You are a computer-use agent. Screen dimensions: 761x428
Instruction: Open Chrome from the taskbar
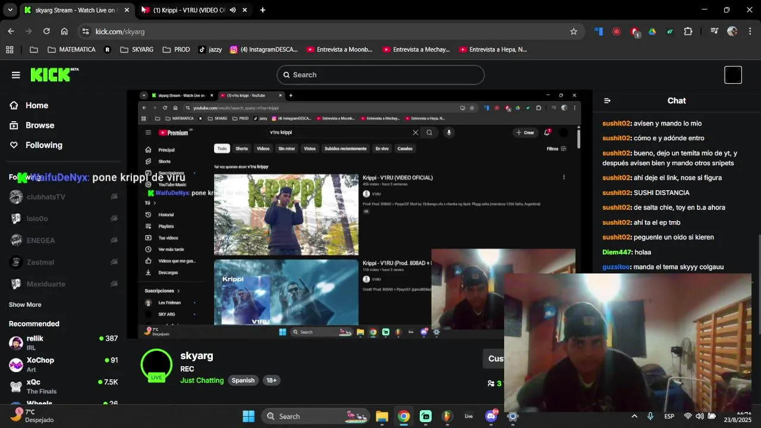404,416
